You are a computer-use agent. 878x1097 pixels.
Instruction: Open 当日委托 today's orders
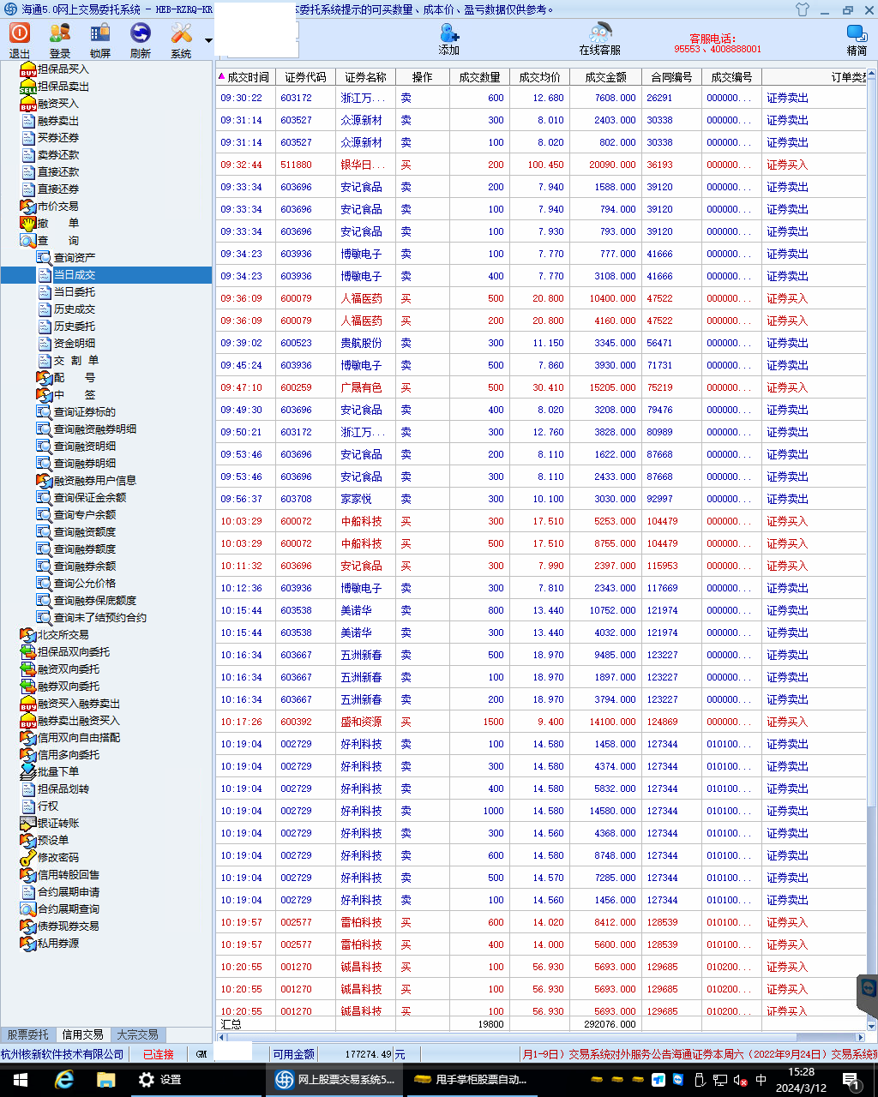click(75, 291)
